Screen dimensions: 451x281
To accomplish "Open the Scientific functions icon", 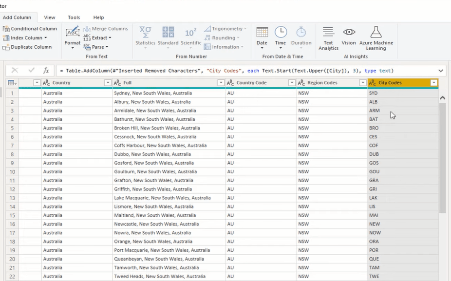I will (x=191, y=37).
